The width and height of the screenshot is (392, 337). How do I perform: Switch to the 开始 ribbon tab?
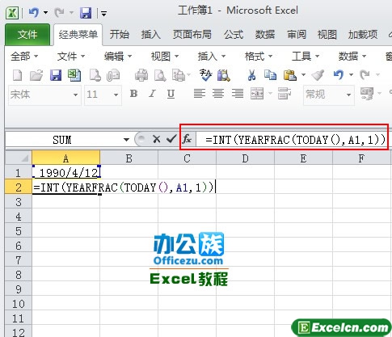120,35
